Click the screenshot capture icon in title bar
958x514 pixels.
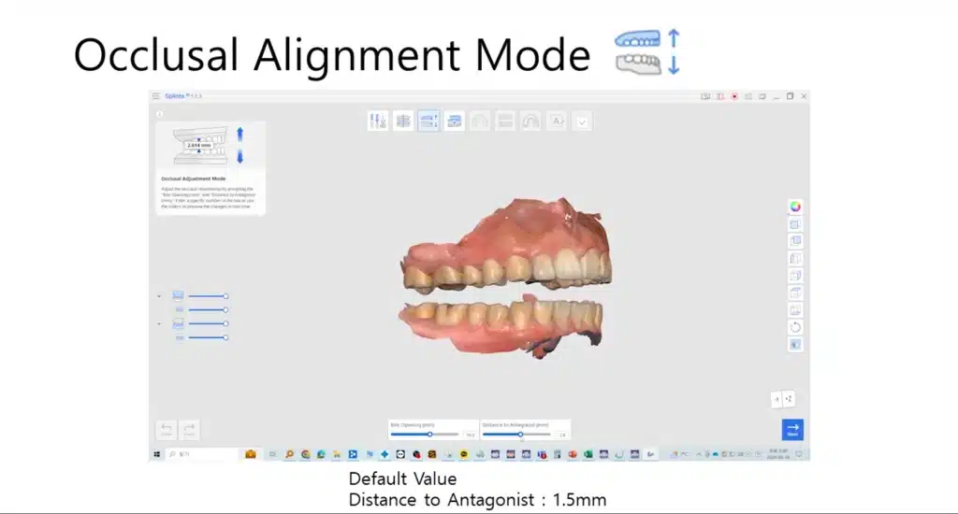705,96
